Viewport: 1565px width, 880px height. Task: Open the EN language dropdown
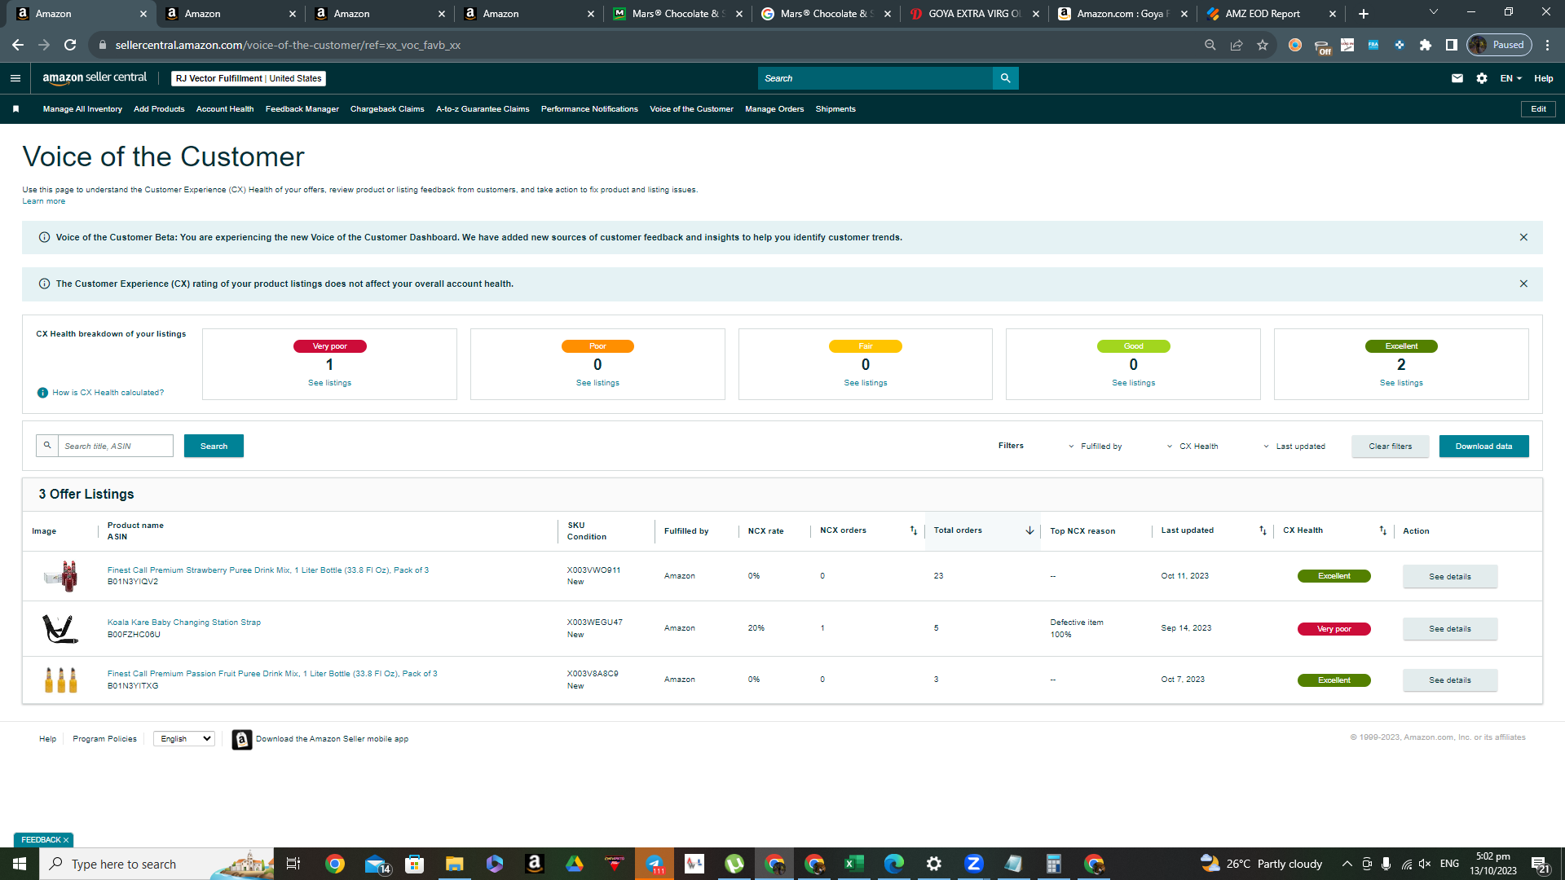pyautogui.click(x=1511, y=78)
